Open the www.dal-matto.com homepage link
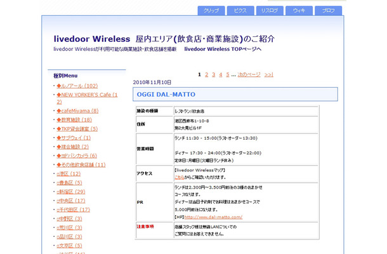 click(214, 217)
